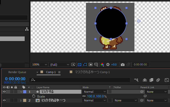The height and width of the screenshot is (107, 170).
Task: Click parent pick whip for layer 2
Action: point(142,100)
